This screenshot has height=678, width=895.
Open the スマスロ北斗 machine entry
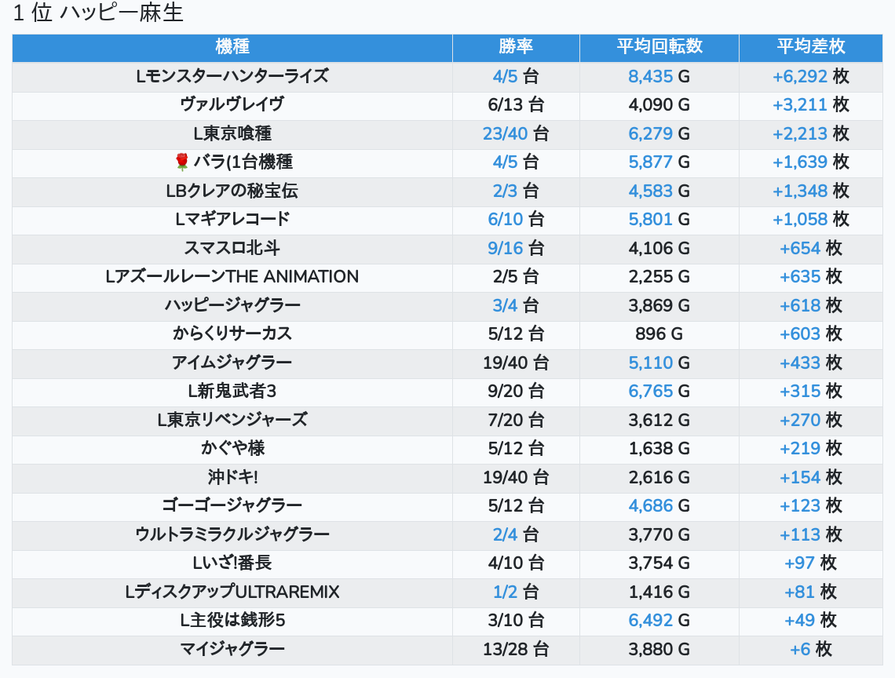pyautogui.click(x=232, y=248)
